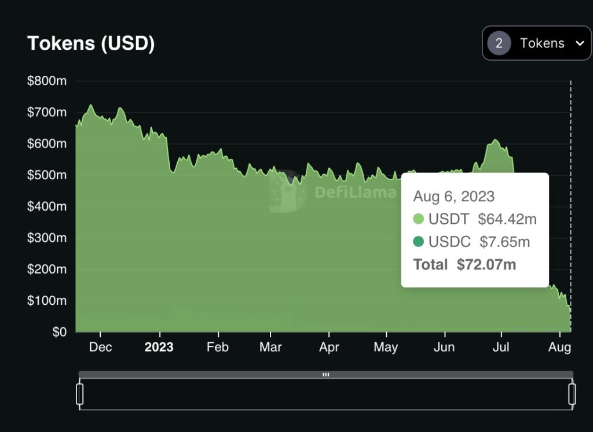The height and width of the screenshot is (432, 593).
Task: Click the right handle of range slider
Action: tap(572, 394)
